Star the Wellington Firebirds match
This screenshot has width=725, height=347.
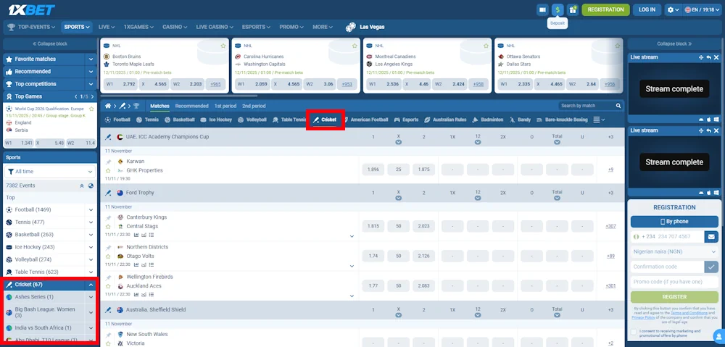[108, 286]
